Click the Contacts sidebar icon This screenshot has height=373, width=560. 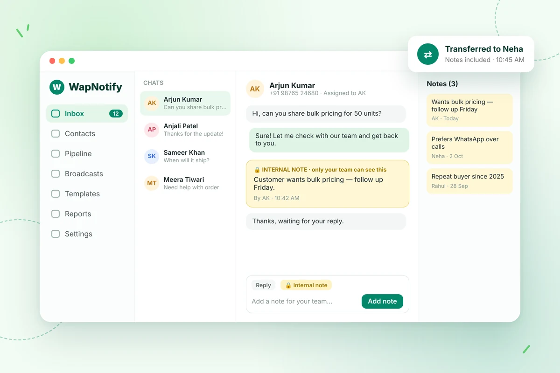click(x=56, y=133)
